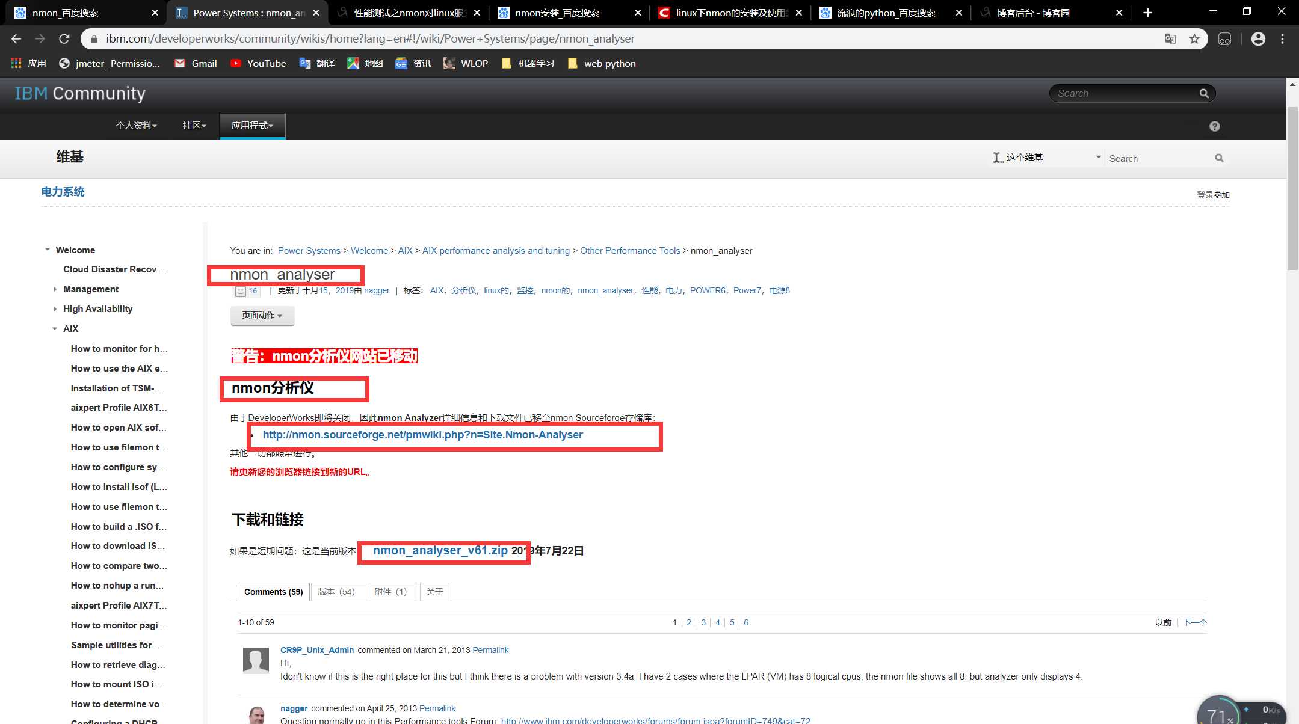Click Power Systems breadcrumb link
The height and width of the screenshot is (724, 1299).
309,251
